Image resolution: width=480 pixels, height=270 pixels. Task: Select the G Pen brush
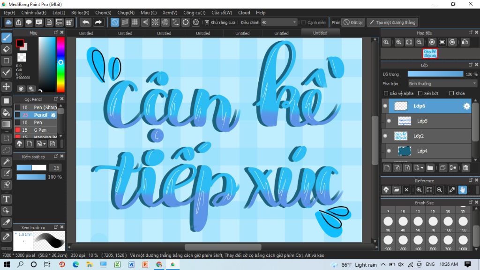pos(36,130)
